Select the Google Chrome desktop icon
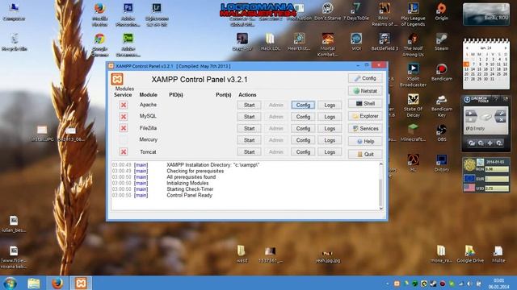Viewport: 517px width, 290px height. (99, 45)
